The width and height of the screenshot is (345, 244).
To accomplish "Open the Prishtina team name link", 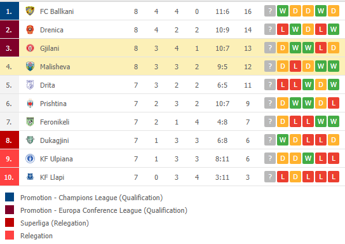I will click(x=53, y=104).
